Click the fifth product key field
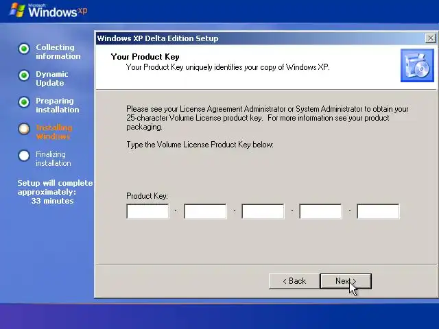439x329 pixels. tap(378, 211)
